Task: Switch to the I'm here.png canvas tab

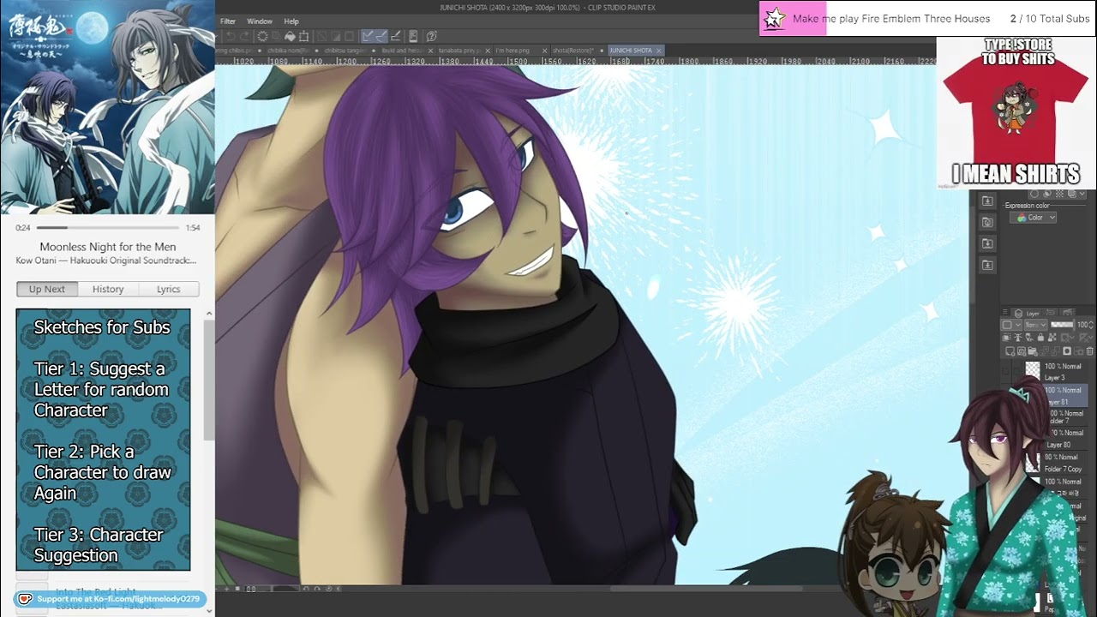Action: click(513, 51)
